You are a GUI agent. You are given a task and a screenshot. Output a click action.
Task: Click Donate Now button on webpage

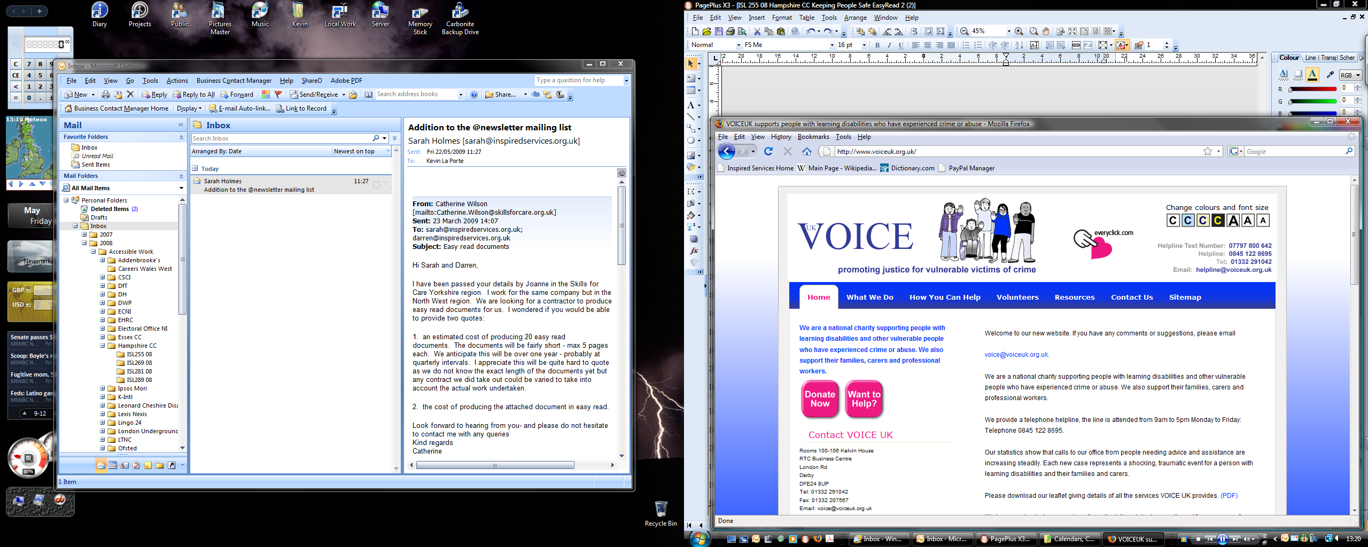pyautogui.click(x=820, y=398)
